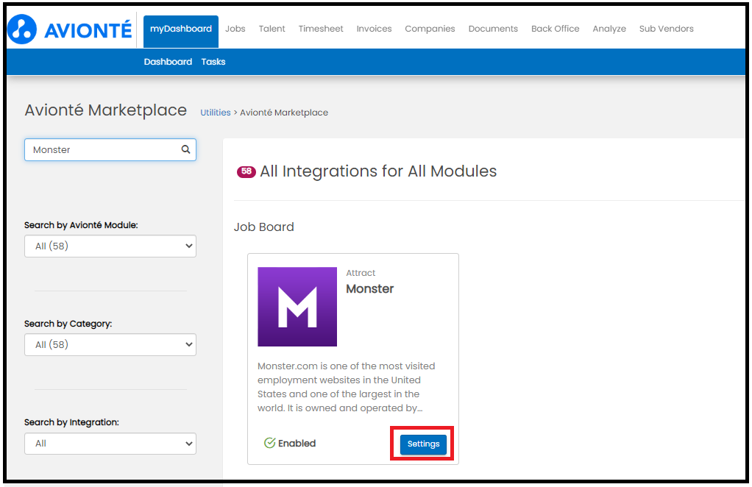Click the Monster search input field
752x487 pixels.
click(x=110, y=149)
